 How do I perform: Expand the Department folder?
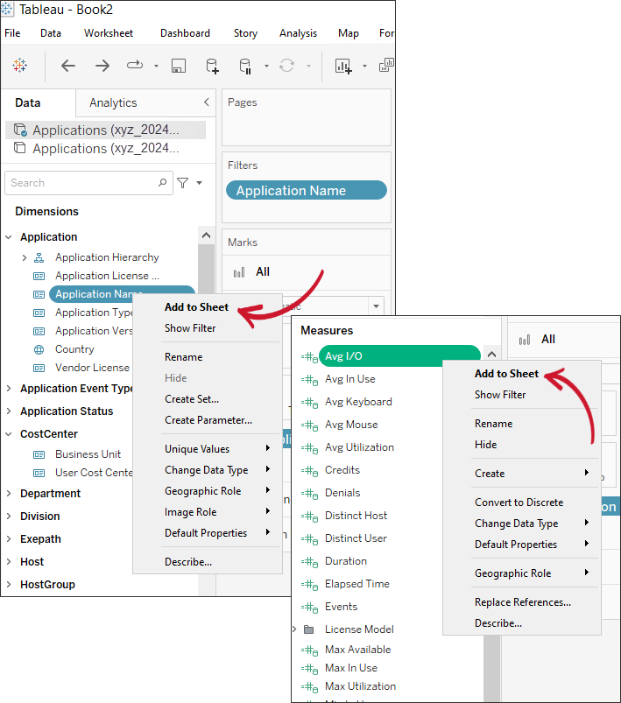pyautogui.click(x=9, y=493)
